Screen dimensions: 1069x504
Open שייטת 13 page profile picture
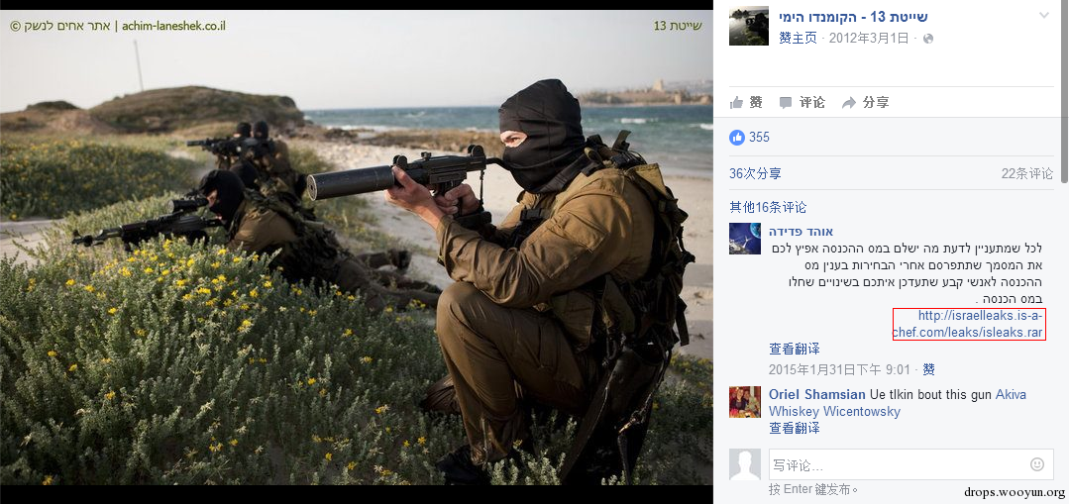pos(749,26)
